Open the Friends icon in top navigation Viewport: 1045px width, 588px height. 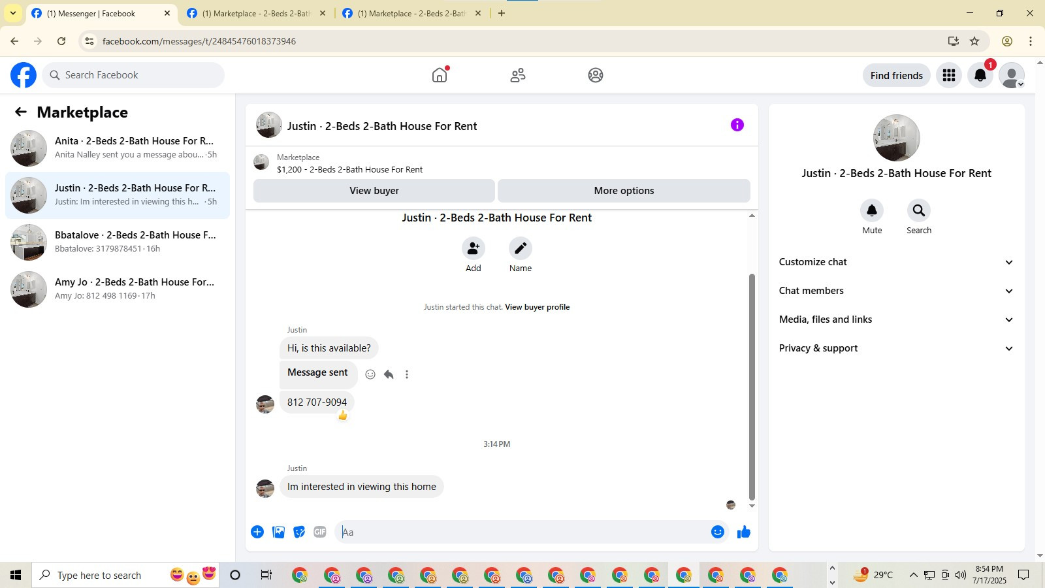518,75
